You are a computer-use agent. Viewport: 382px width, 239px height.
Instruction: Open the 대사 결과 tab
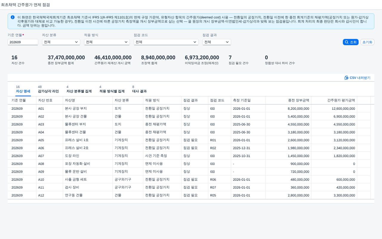139,89
